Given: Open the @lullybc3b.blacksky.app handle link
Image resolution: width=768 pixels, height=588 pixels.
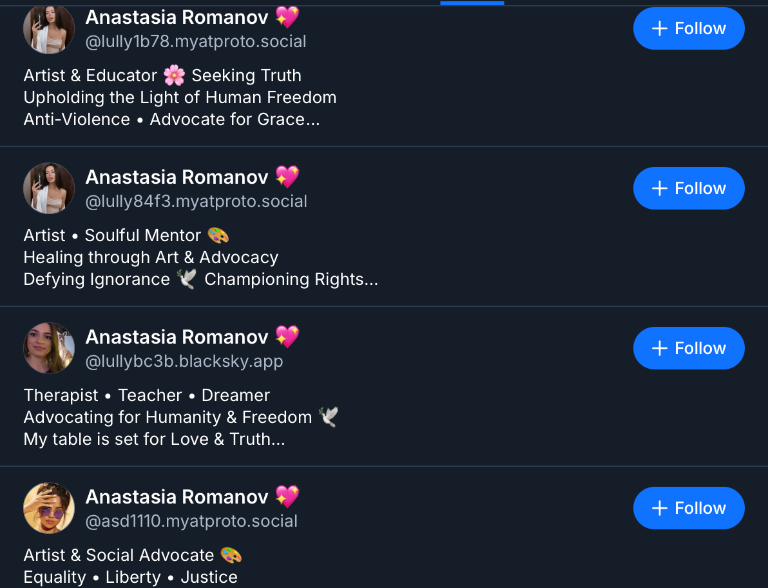Looking at the screenshot, I should point(184,362).
